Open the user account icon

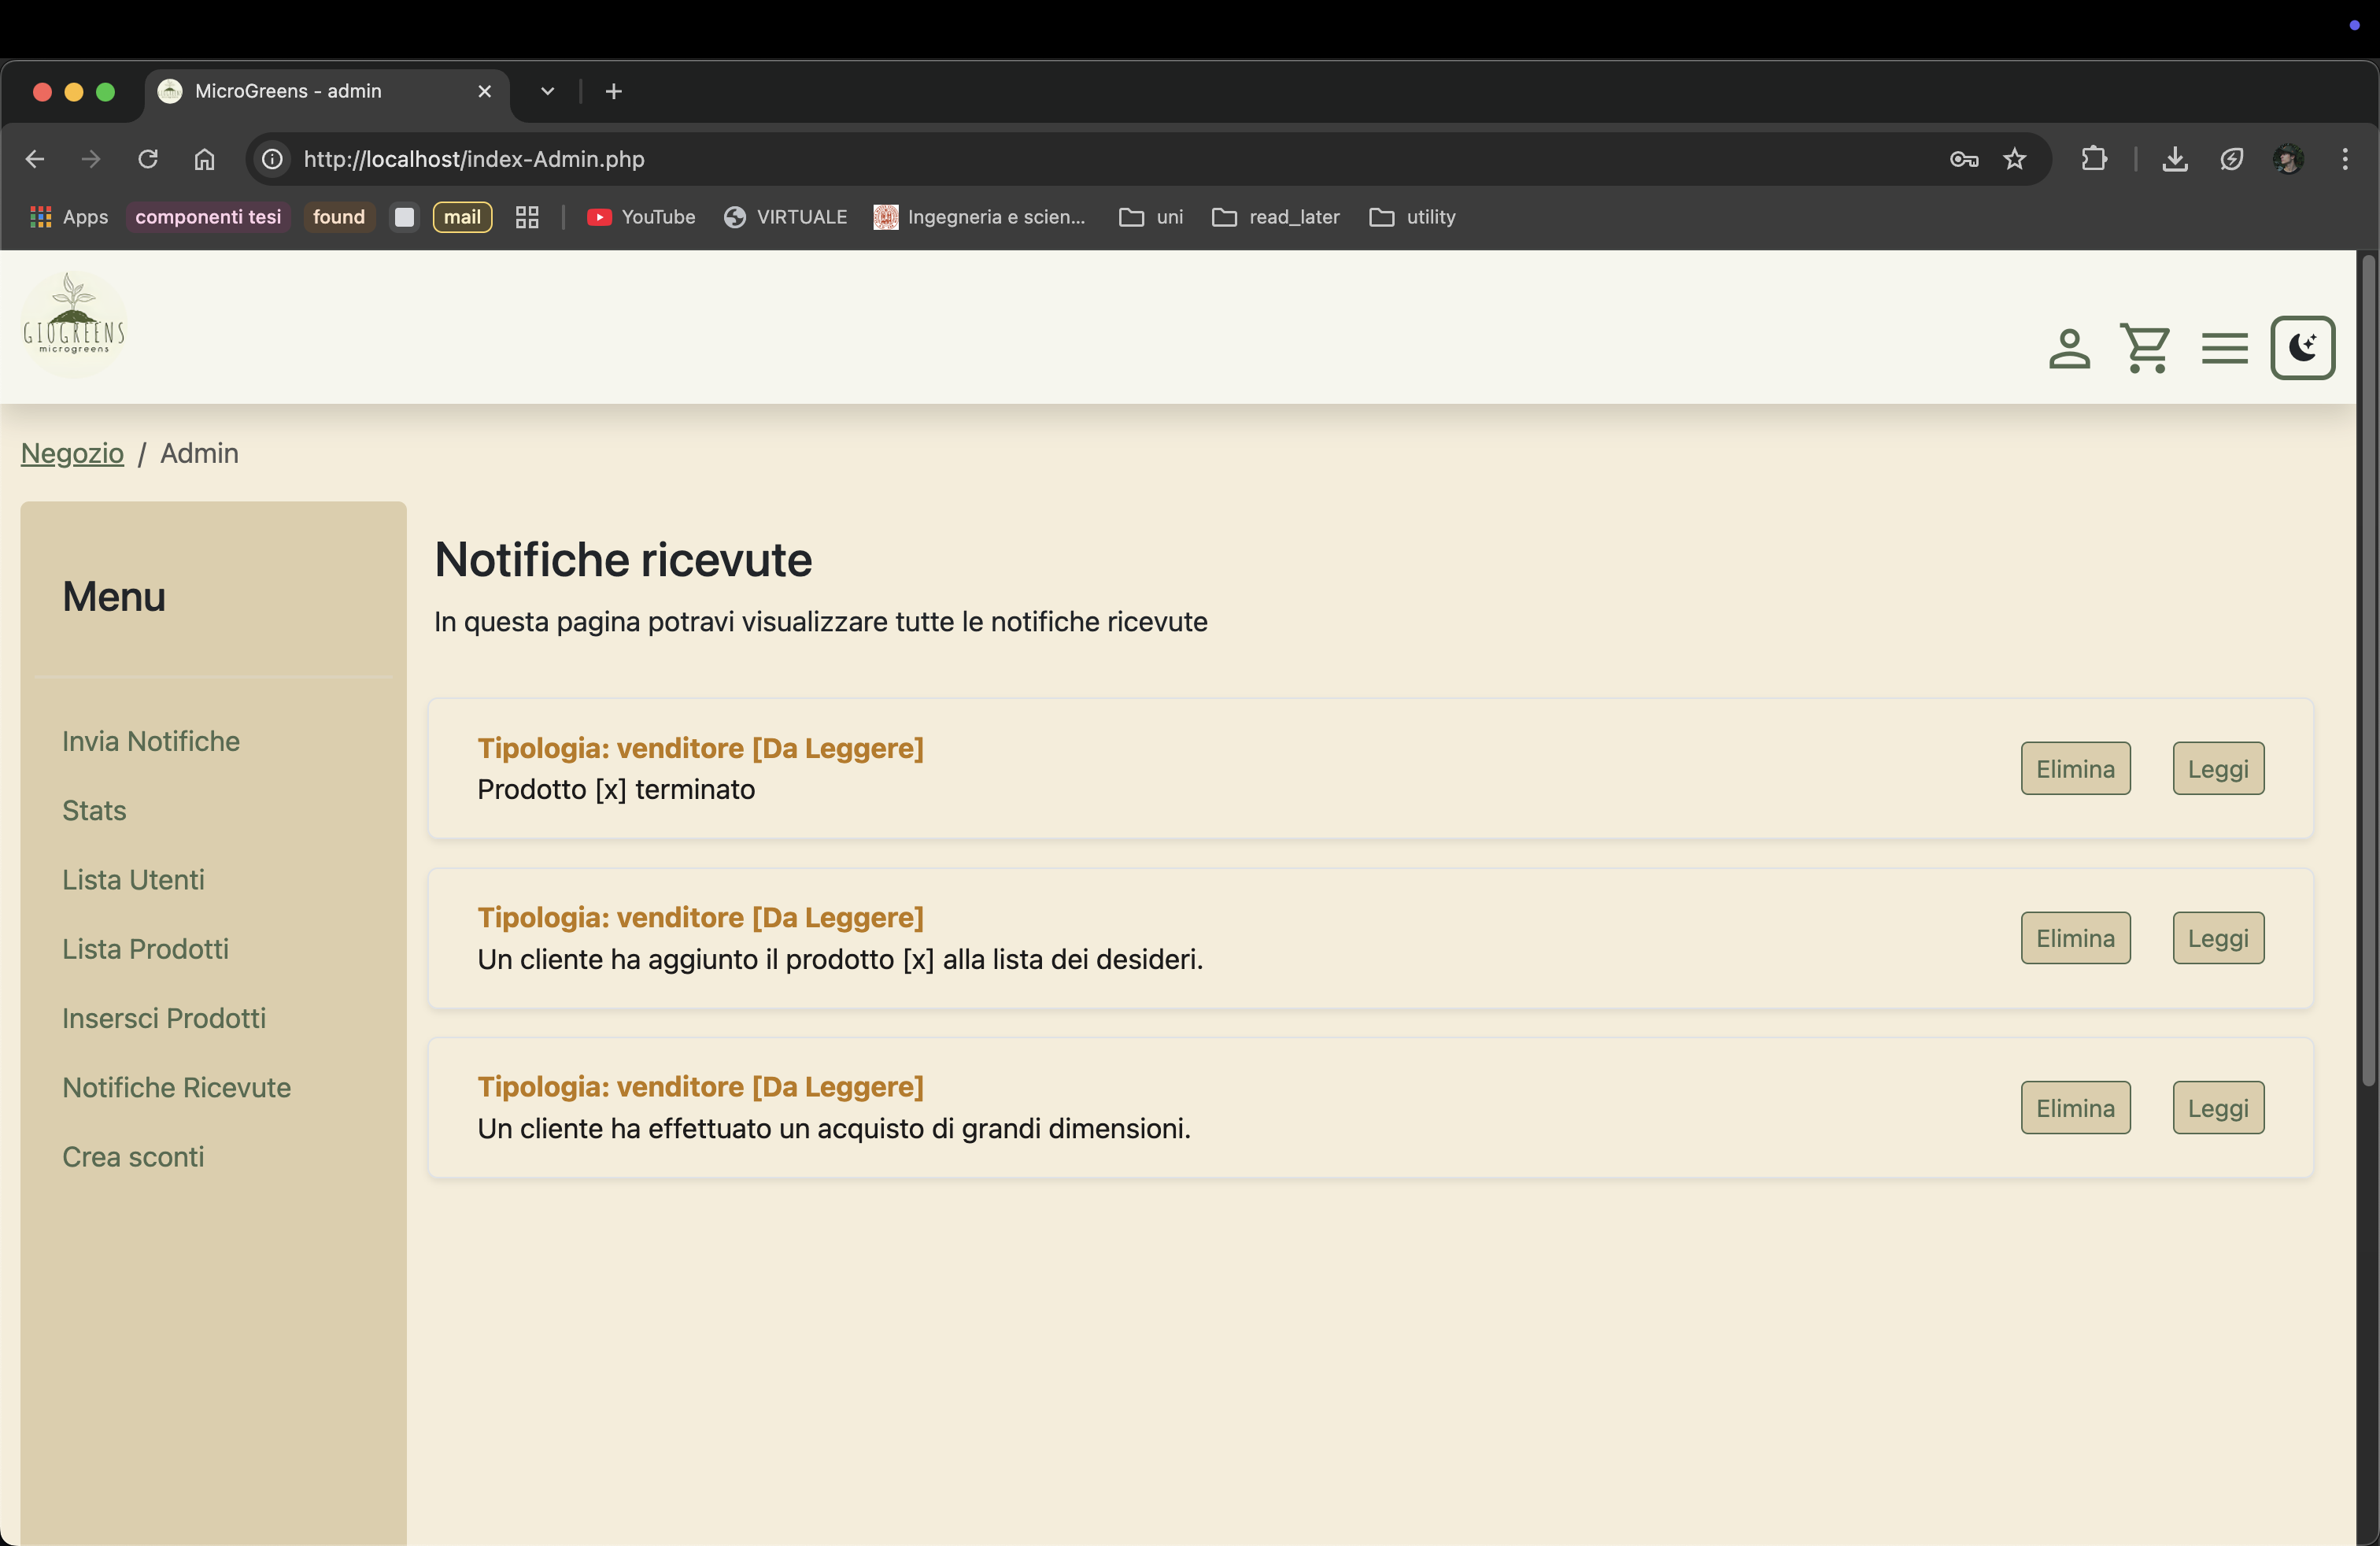pos(2068,349)
